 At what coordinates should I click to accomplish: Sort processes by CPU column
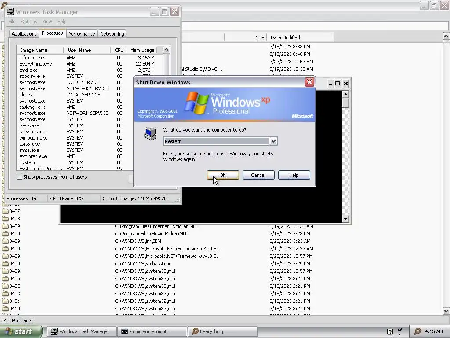tap(119, 50)
